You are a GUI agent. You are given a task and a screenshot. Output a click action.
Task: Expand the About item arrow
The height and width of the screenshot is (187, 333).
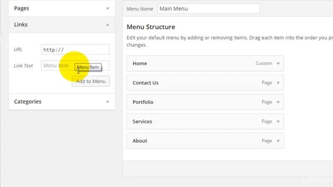coord(278,141)
